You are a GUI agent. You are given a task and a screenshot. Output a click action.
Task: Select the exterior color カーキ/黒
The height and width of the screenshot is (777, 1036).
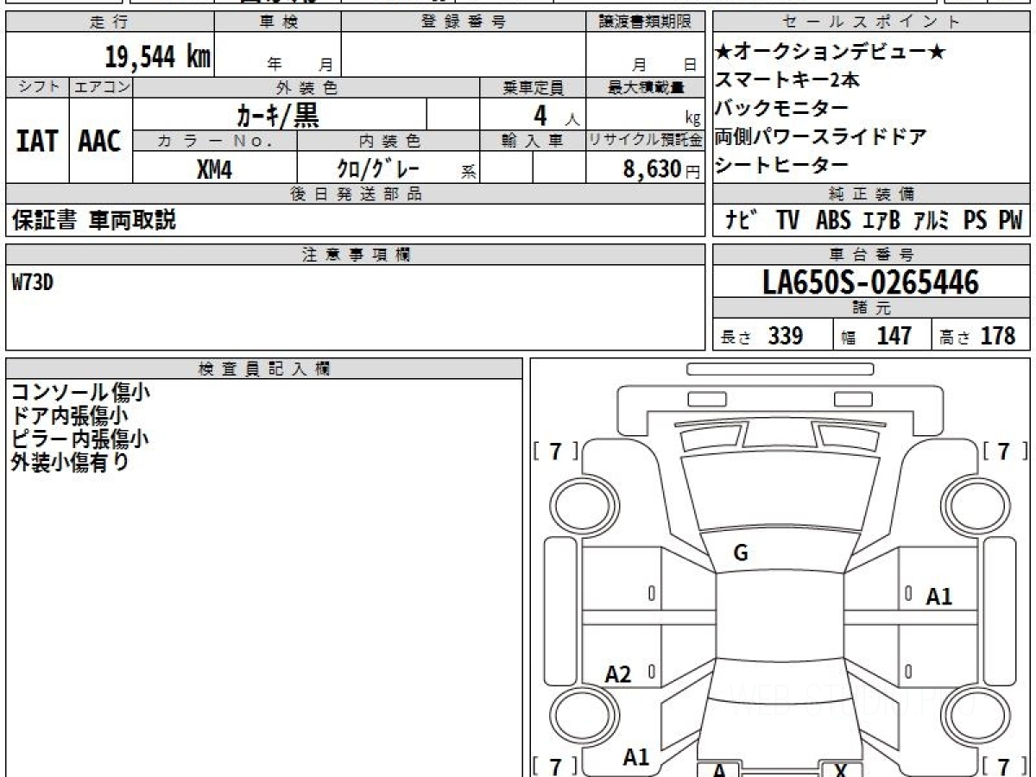[x=278, y=114]
